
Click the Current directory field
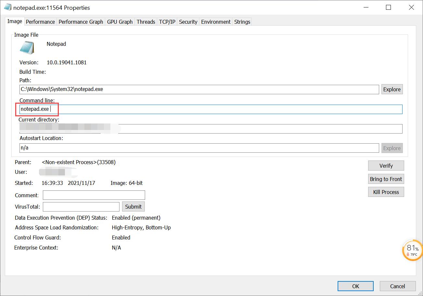point(211,129)
